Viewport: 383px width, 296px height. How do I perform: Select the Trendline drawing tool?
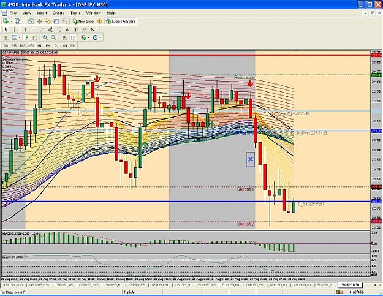pos(42,29)
